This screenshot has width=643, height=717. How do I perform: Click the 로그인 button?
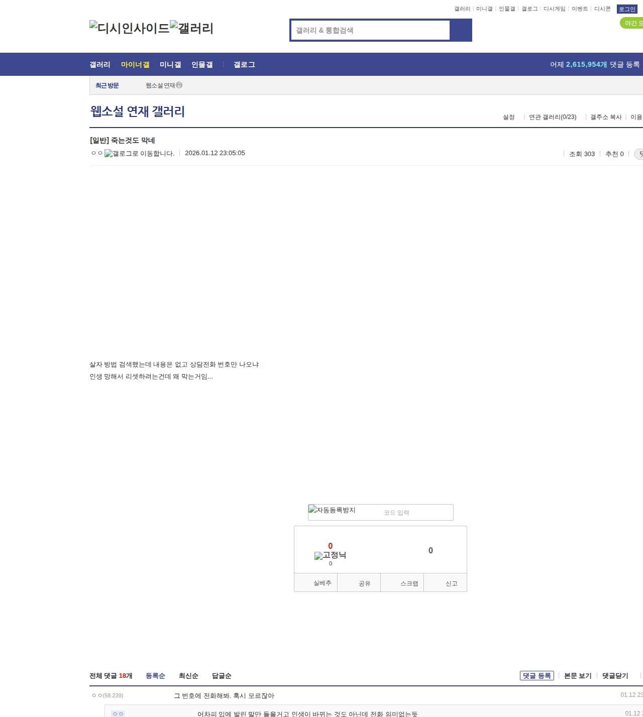[627, 9]
